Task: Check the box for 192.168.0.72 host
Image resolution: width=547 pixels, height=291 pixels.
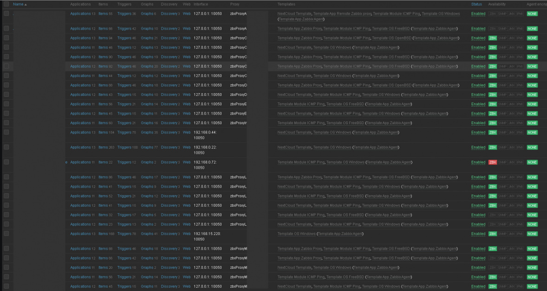Action: 7,162
